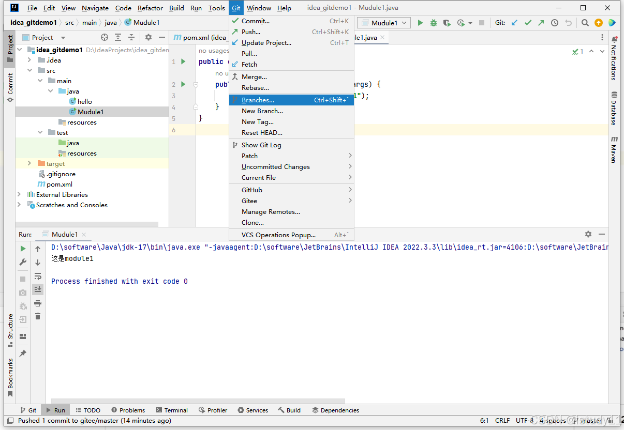Expand the .idea folder
The image size is (624, 430).
[x=30, y=60]
